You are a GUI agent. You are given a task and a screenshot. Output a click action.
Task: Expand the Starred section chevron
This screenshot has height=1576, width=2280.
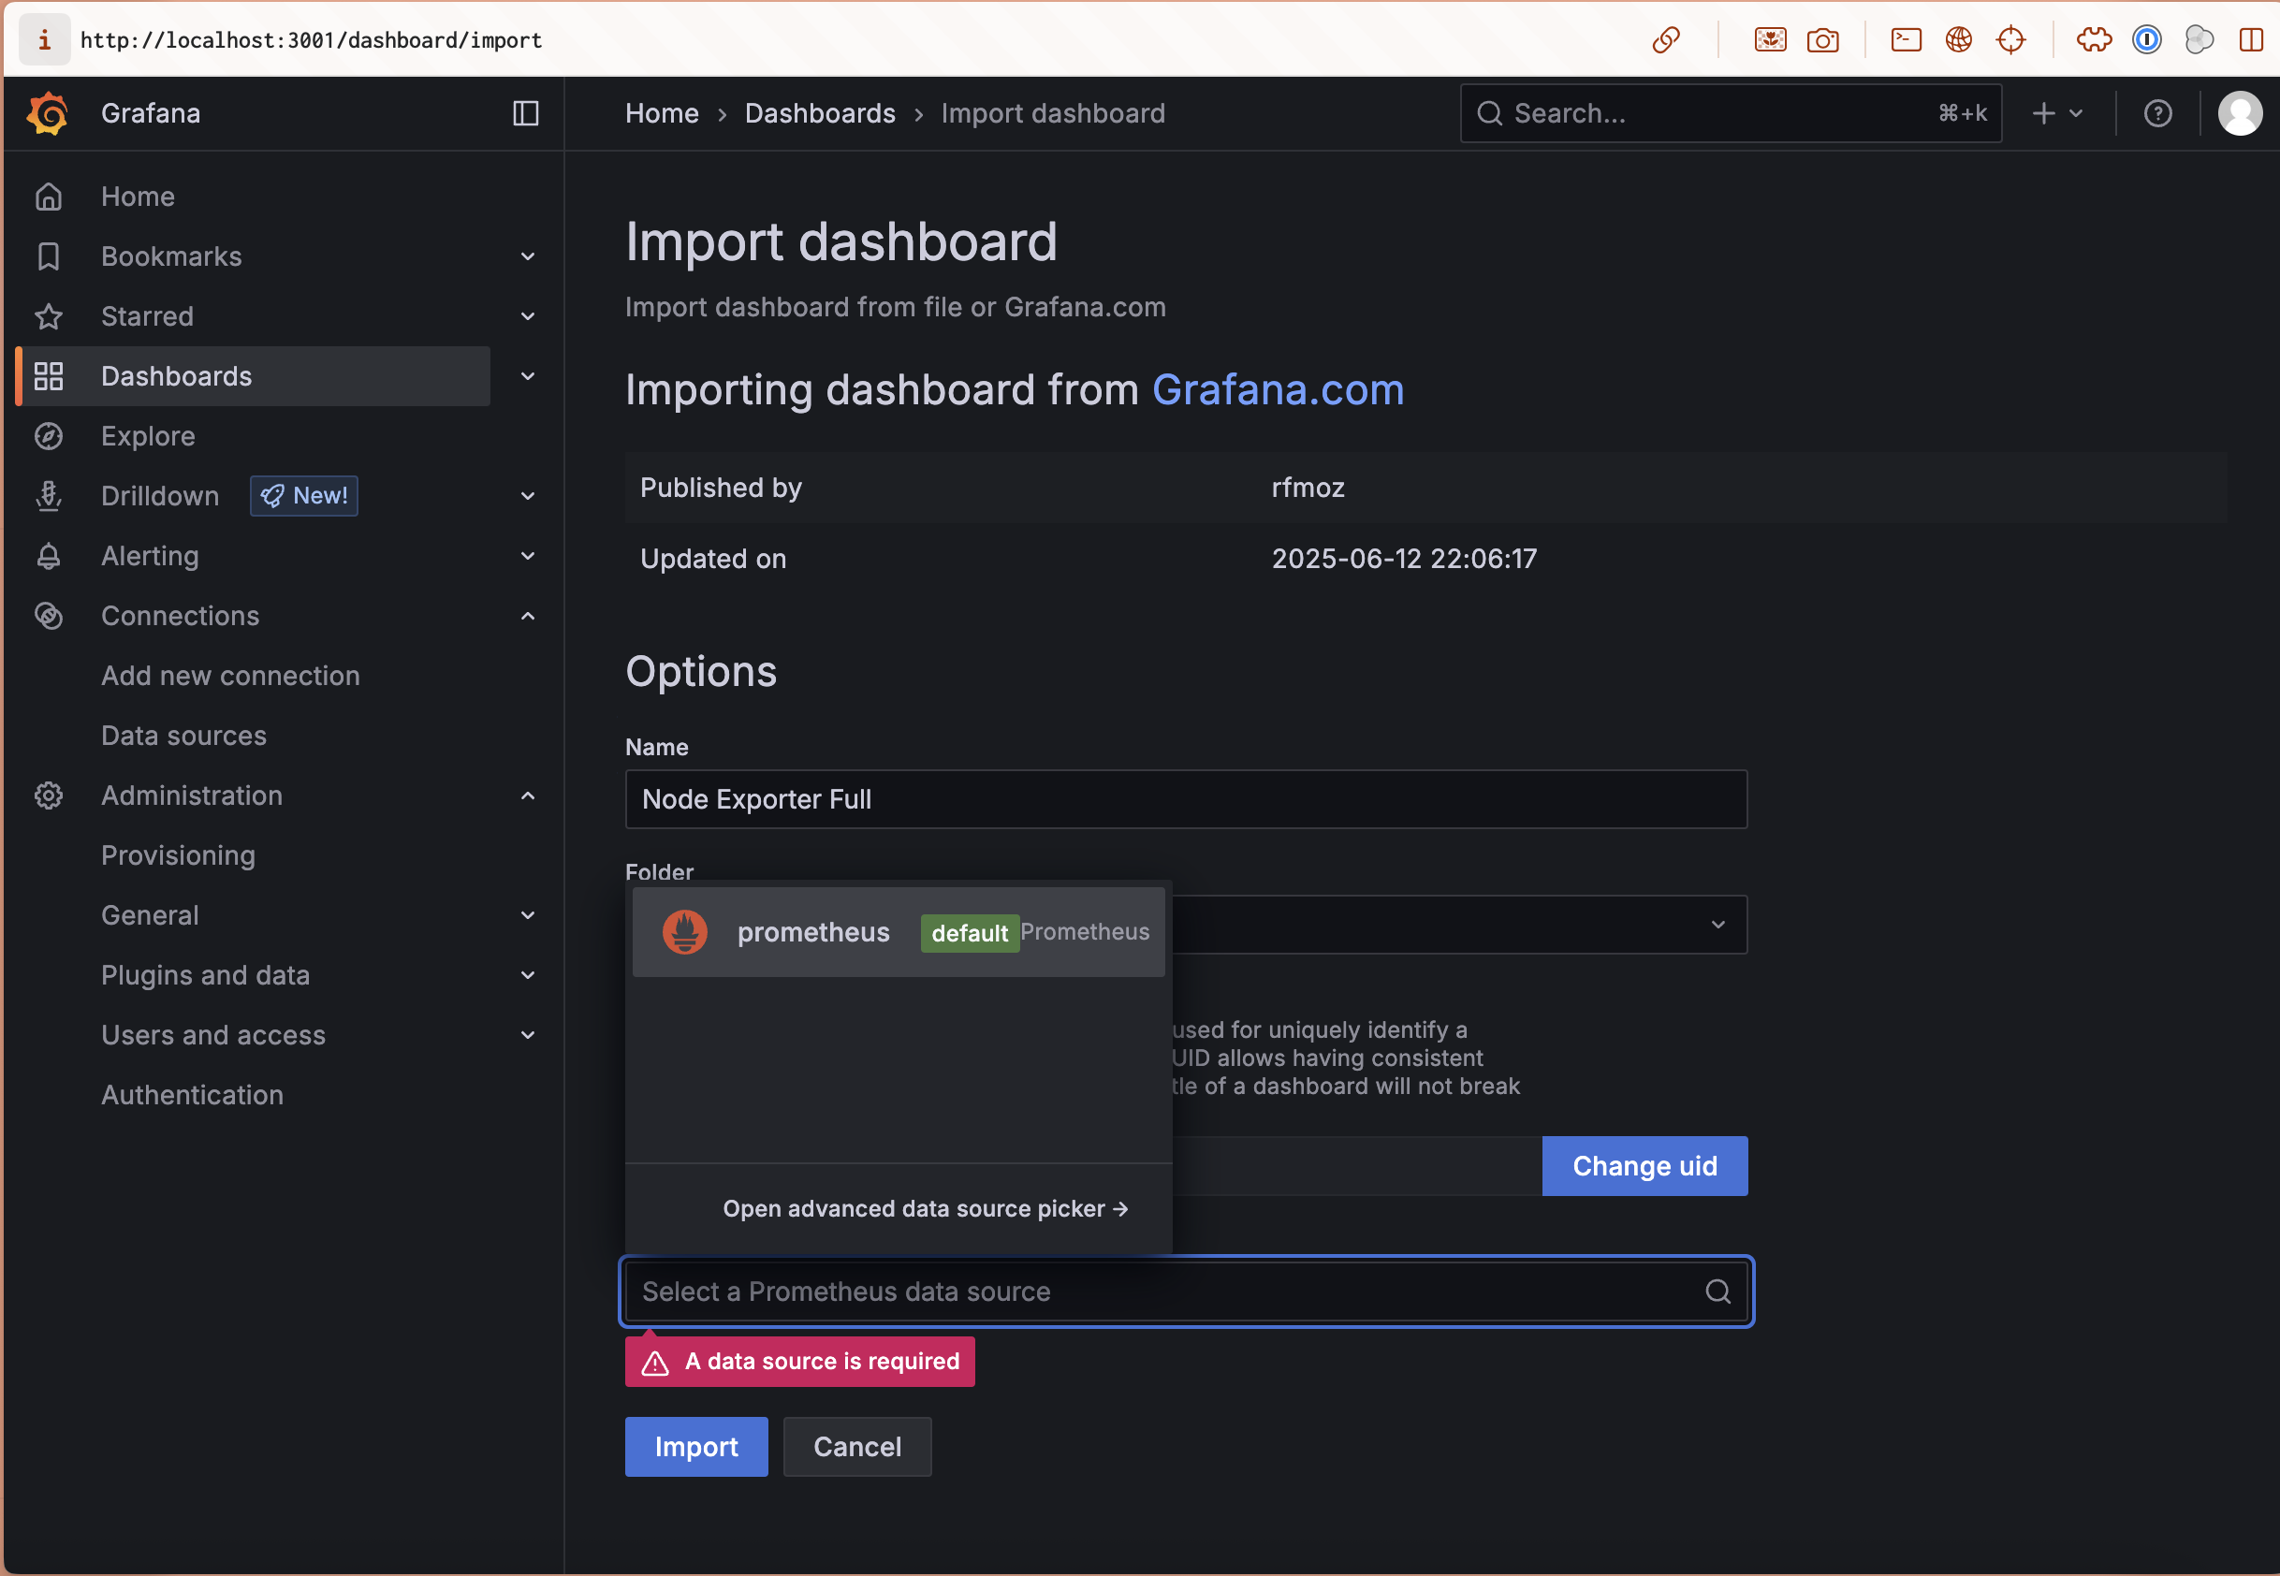528,317
